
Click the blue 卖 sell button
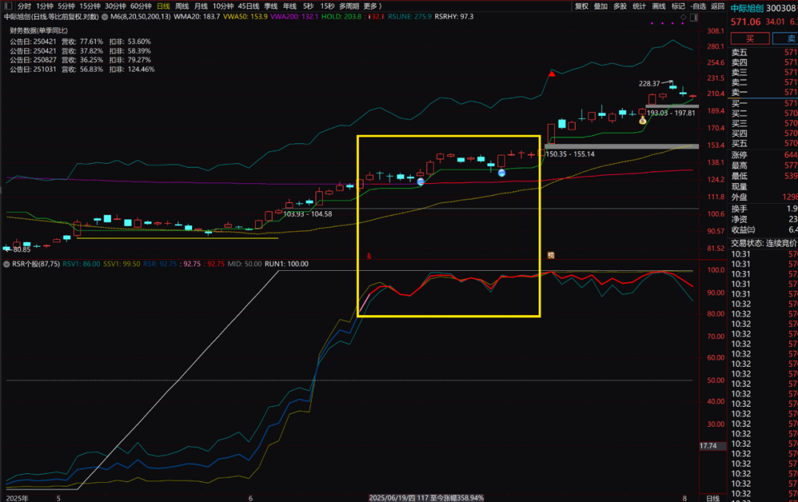click(x=785, y=38)
